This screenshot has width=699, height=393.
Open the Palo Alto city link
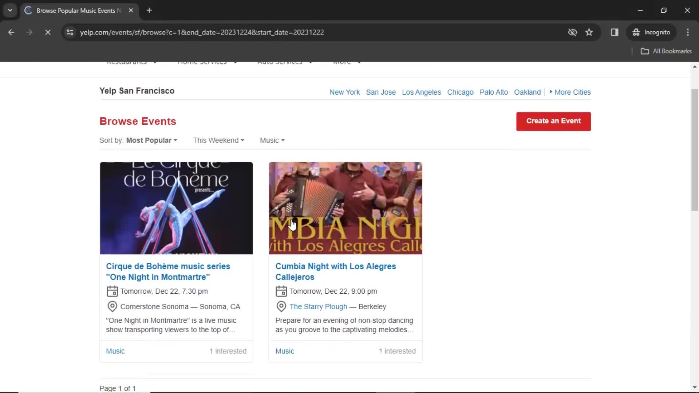coord(494,92)
